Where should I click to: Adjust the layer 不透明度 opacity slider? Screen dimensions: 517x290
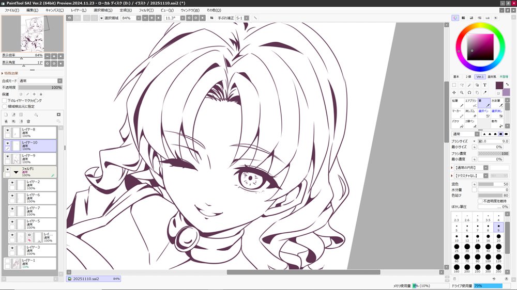(40, 88)
